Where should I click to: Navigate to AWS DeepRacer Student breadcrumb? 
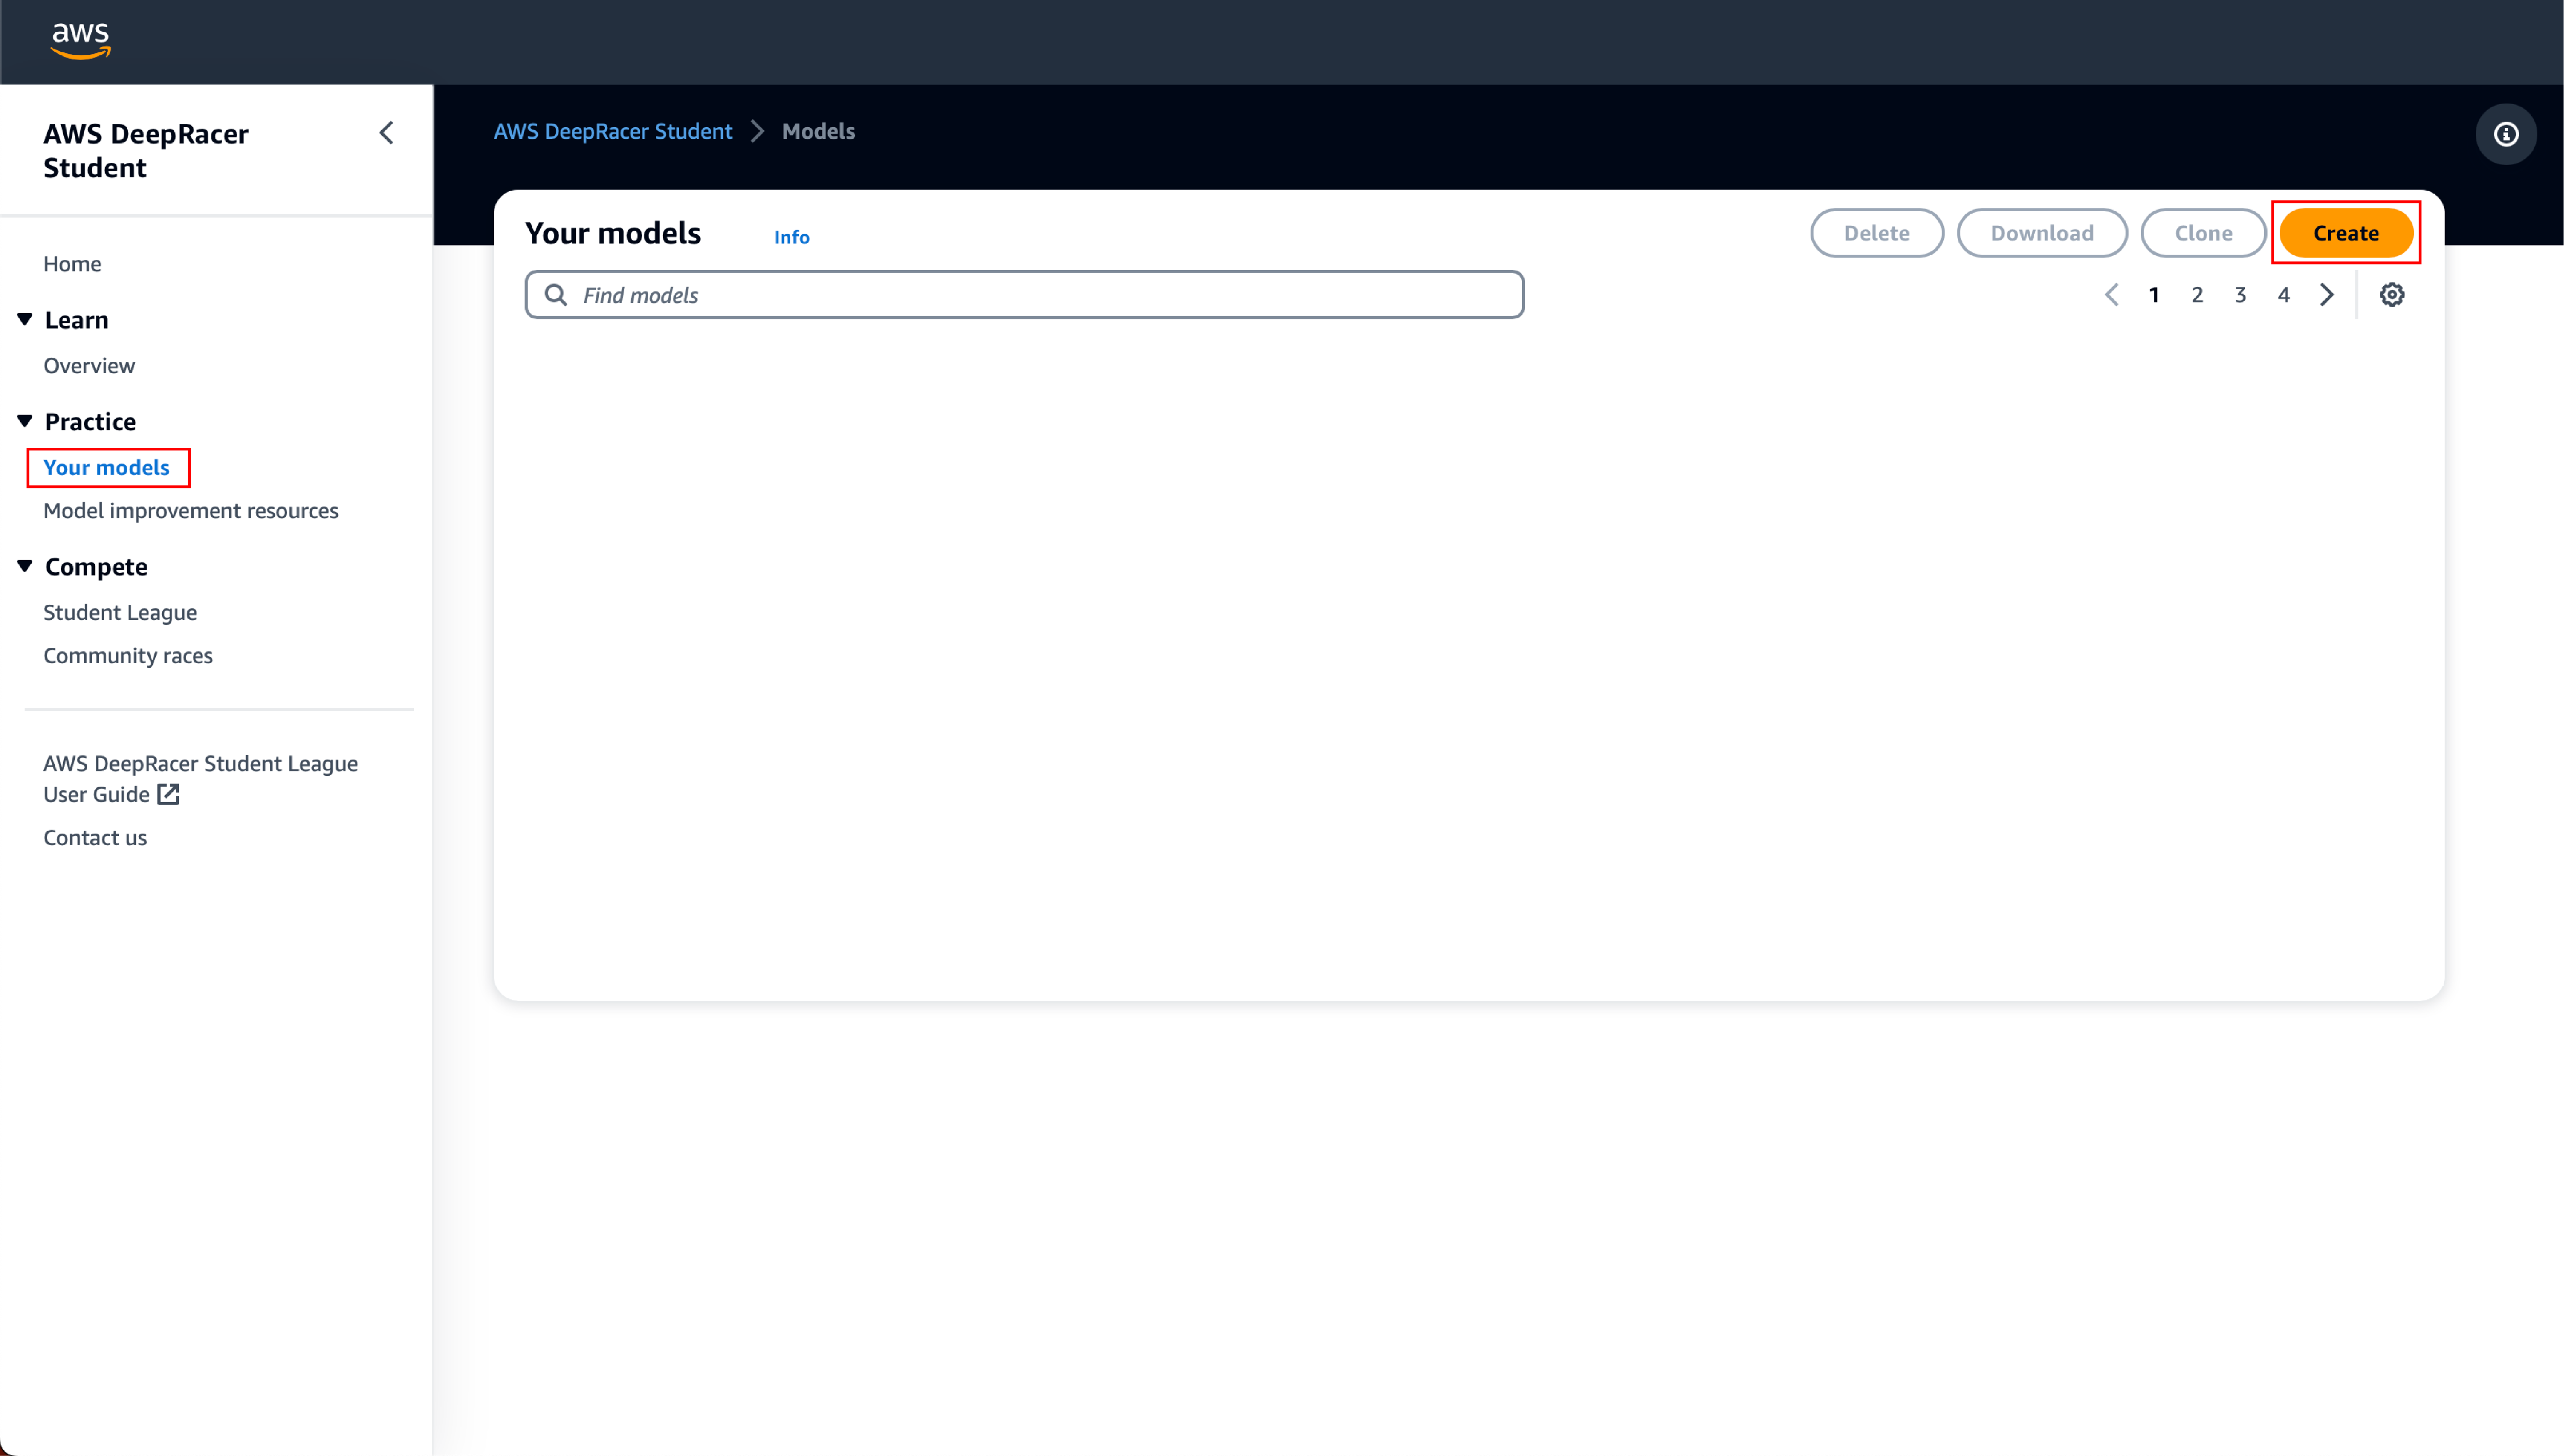612,131
